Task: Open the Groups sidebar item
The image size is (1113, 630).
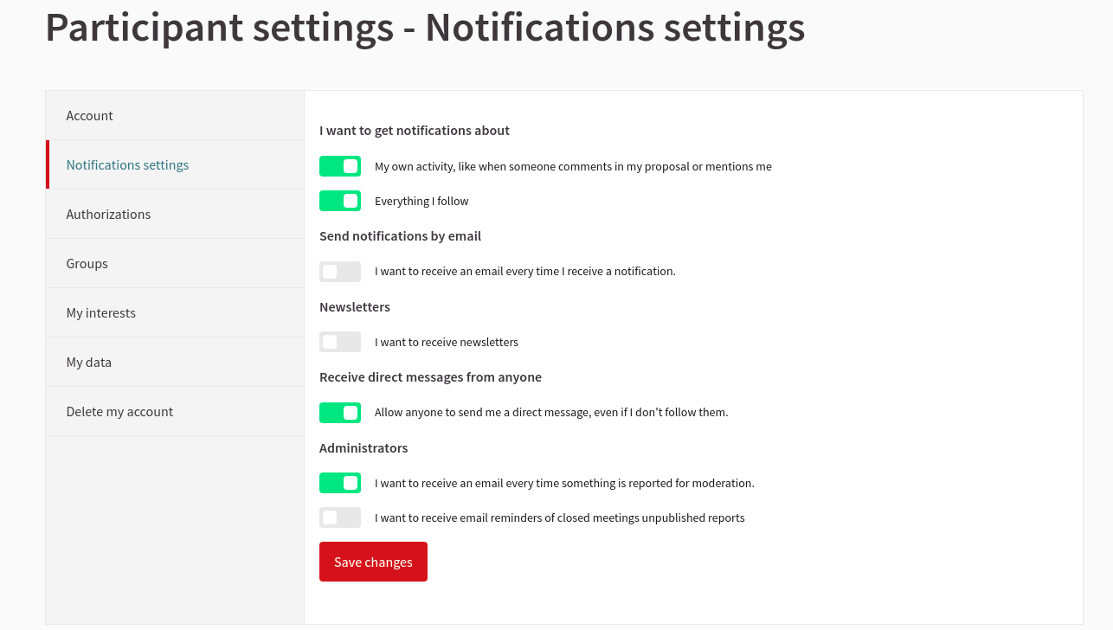Action: 87,264
